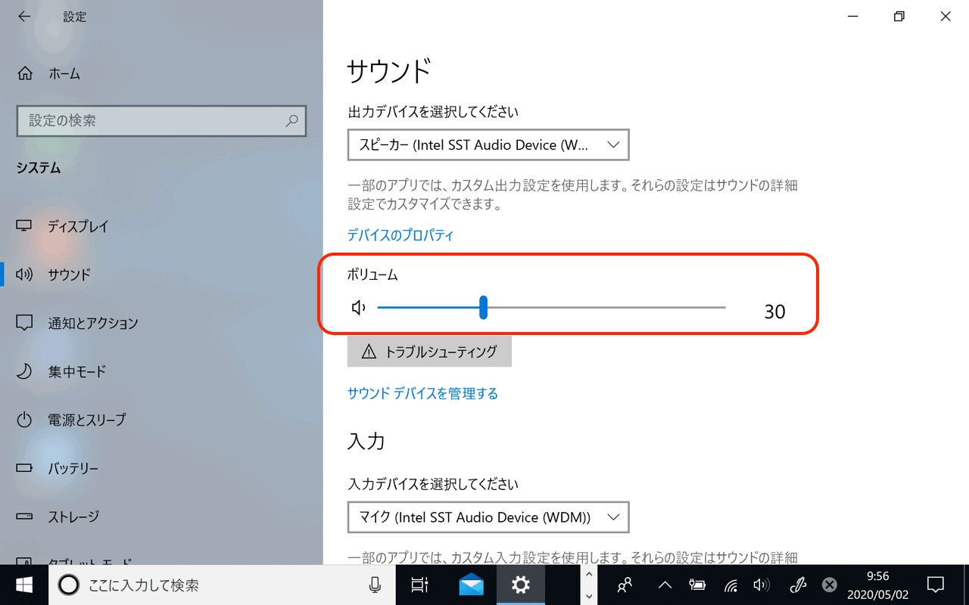This screenshot has height=605, width=969.
Task: Show hidden system tray icons
Action: pos(665,585)
